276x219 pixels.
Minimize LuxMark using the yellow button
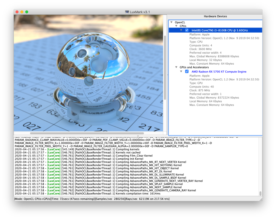coord(22,12)
